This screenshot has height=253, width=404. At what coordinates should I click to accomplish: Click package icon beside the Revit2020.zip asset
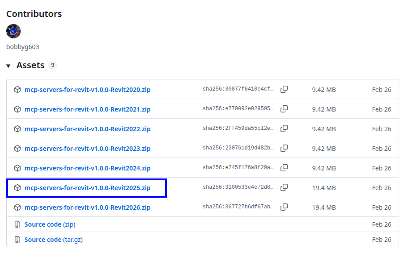coord(17,90)
